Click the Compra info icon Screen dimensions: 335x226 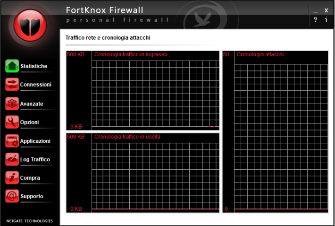point(12,178)
